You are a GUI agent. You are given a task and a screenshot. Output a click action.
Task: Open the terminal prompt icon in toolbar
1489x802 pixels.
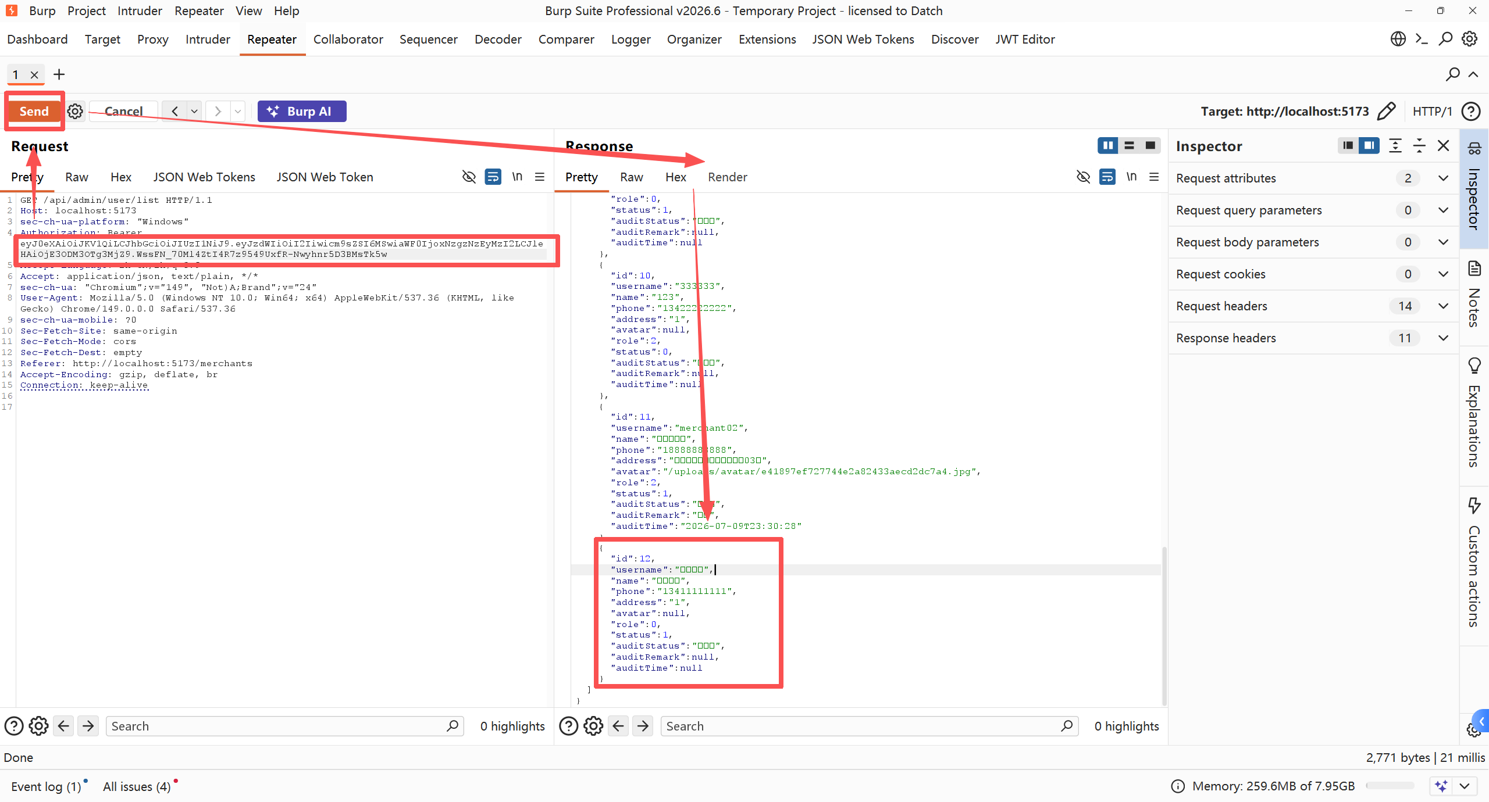(1422, 39)
